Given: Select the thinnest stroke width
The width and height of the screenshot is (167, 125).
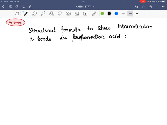Looking at the screenshot, I should click(x=123, y=14).
